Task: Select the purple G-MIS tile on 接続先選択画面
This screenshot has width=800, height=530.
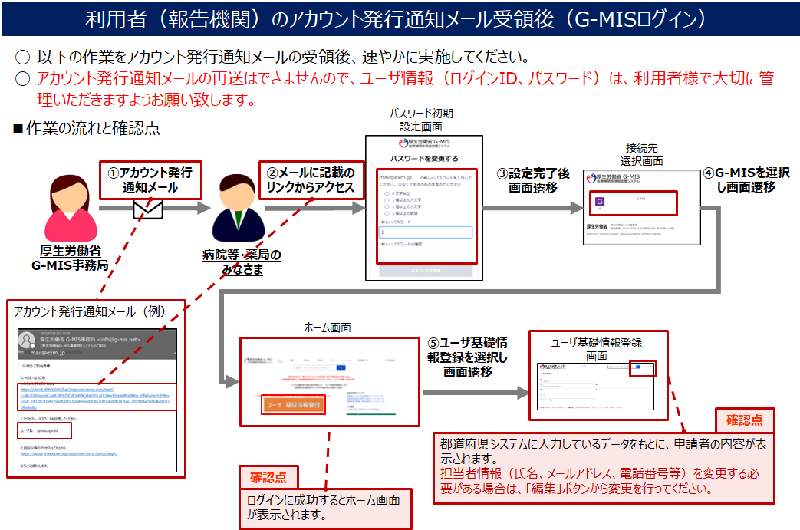Action: coord(600,201)
